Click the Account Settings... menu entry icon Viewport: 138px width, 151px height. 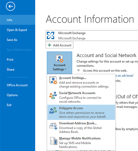[x=53, y=80]
